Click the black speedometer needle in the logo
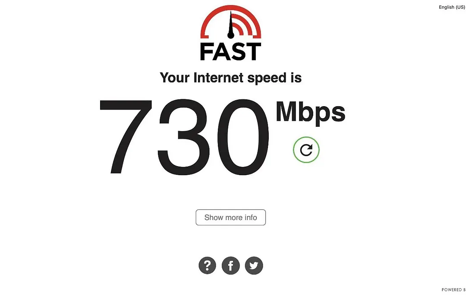The width and height of the screenshot is (466, 302). coord(230,23)
